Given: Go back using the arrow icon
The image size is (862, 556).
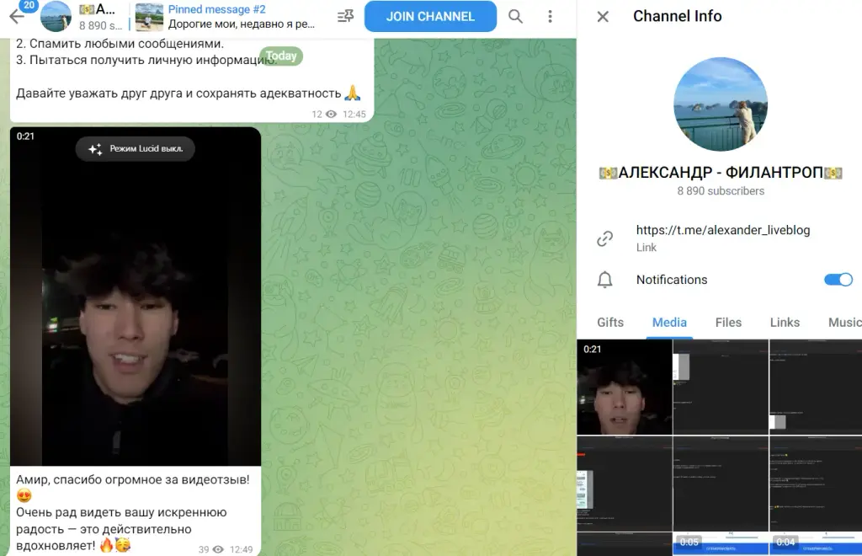Looking at the screenshot, I should click(x=17, y=17).
